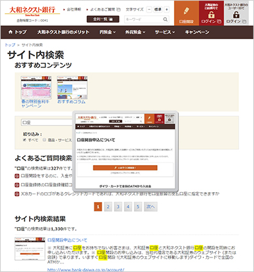Expand the 外貨預金 dropdown menu
The image size is (254, 272).
click(135, 32)
